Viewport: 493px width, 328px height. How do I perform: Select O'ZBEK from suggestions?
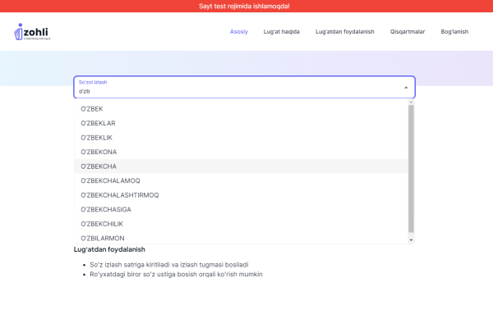[x=92, y=109]
